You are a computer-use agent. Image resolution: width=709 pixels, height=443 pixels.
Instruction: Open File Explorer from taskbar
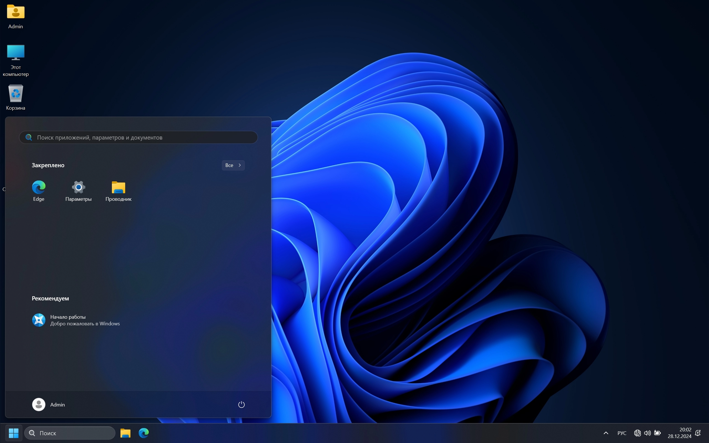tap(125, 433)
